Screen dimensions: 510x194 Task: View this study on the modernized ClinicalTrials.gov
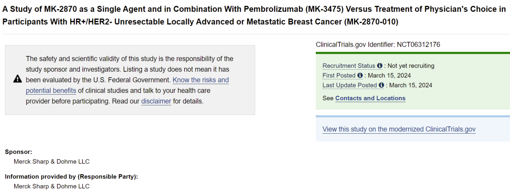[399, 129]
